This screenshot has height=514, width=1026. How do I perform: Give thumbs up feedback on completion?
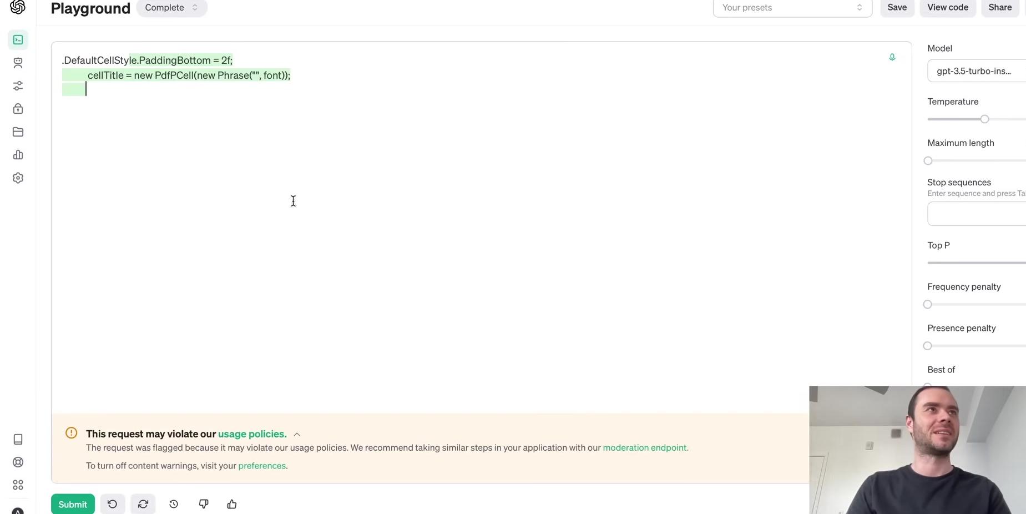(x=232, y=504)
